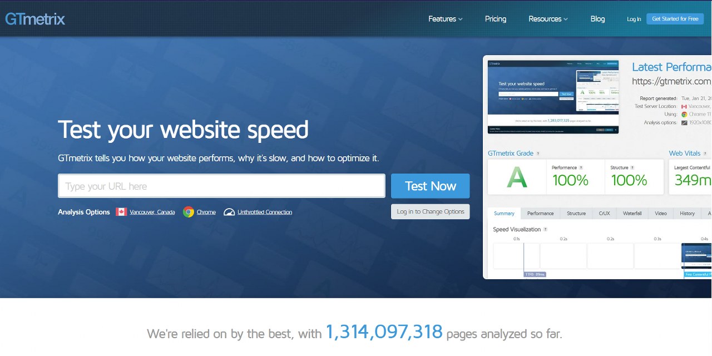
Task: Click the GTmetrix logo
Action: [x=35, y=19]
